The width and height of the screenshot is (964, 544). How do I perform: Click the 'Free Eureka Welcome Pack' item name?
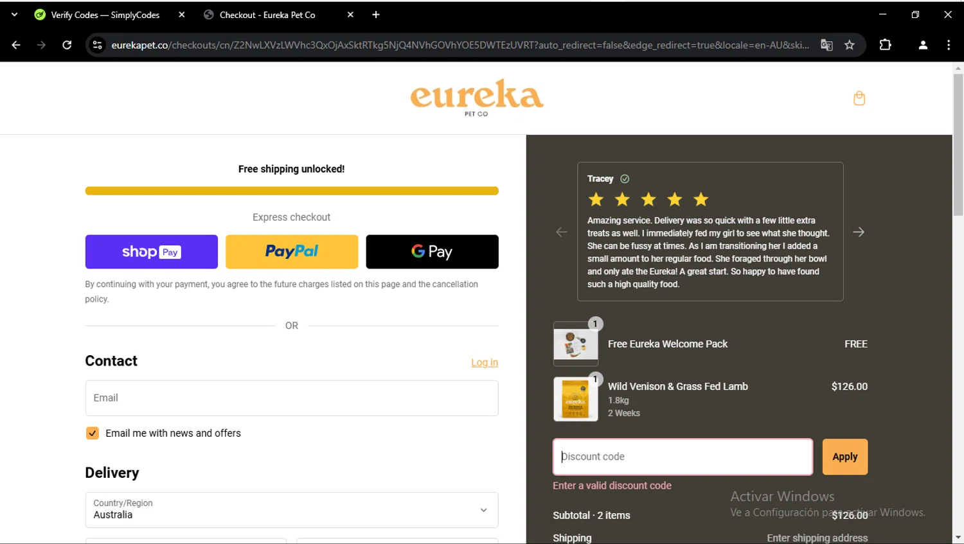click(x=668, y=344)
